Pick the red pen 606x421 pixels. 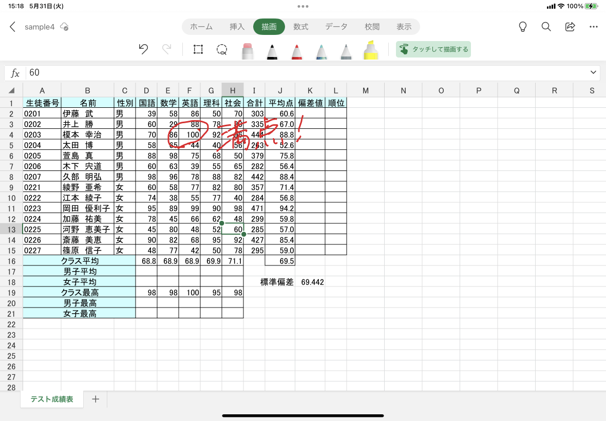[297, 51]
